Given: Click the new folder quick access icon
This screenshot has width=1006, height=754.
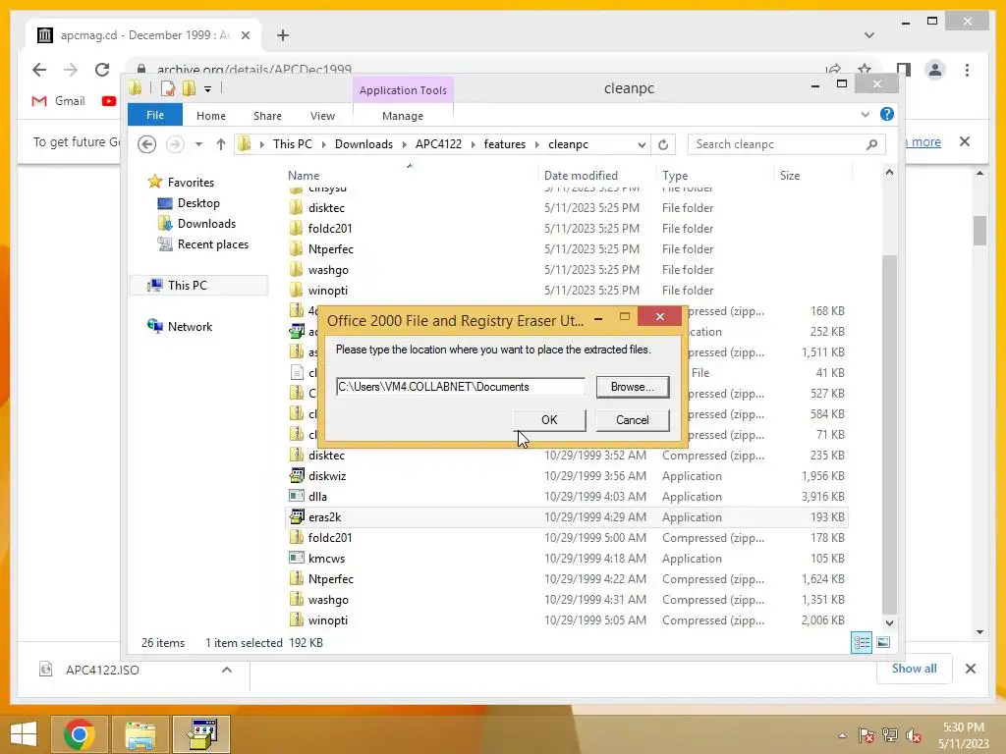Looking at the screenshot, I should tap(189, 87).
